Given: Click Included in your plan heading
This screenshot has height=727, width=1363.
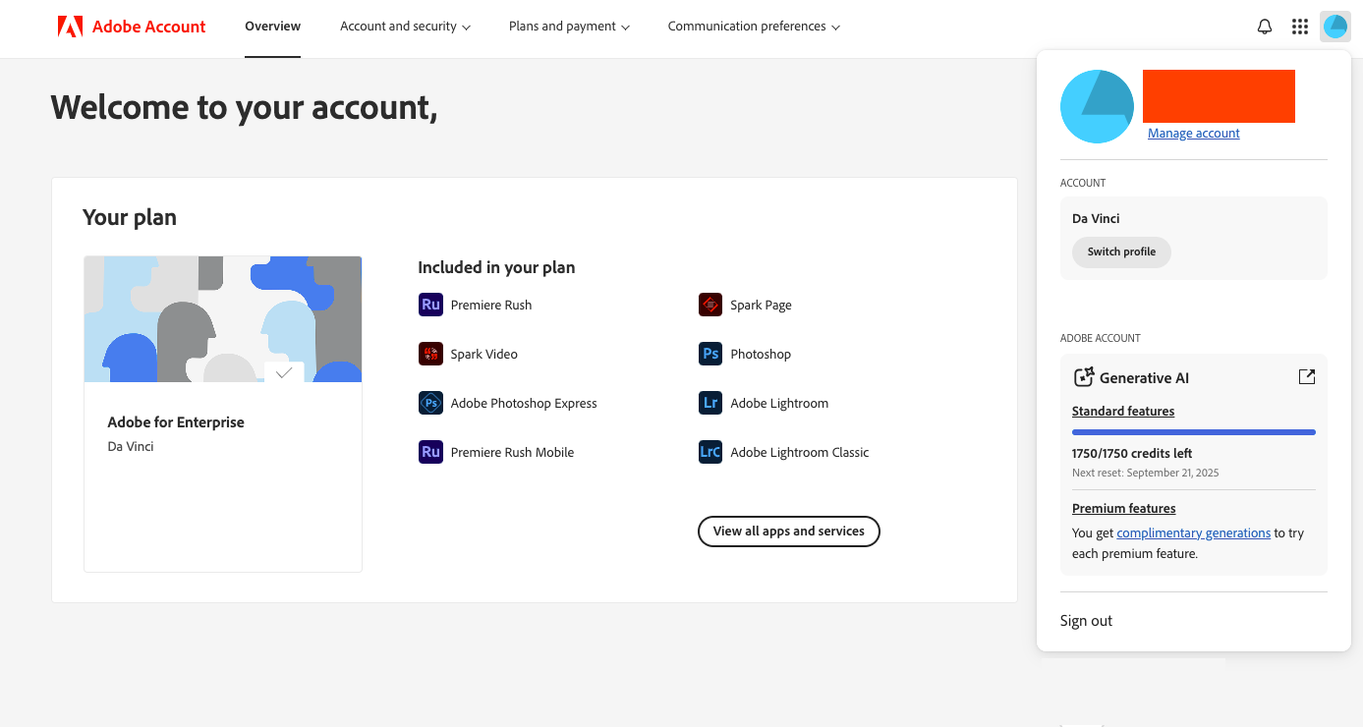Looking at the screenshot, I should [x=496, y=267].
